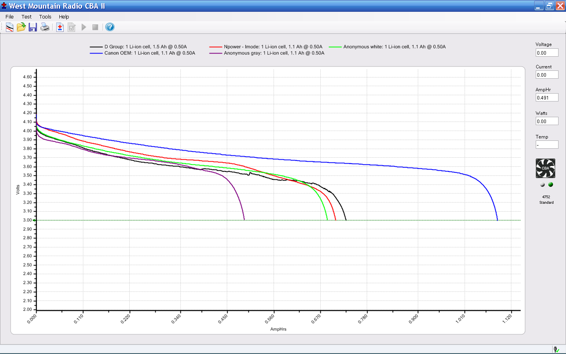Click the green status indicator light
This screenshot has width=566, height=354.
551,184
